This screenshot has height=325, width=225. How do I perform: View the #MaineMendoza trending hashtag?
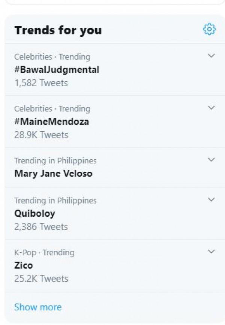pyautogui.click(x=51, y=121)
